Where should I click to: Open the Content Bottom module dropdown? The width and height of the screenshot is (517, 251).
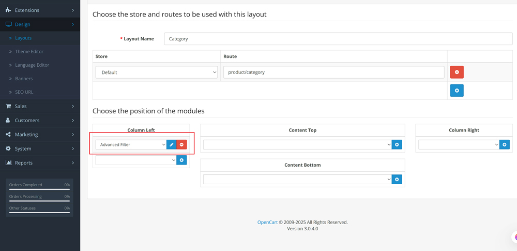pyautogui.click(x=297, y=180)
